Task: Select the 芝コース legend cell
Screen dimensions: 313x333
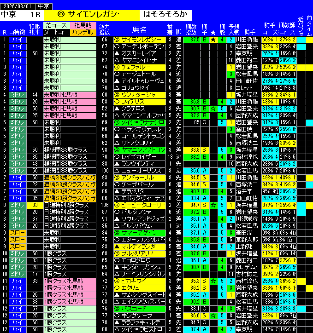Action: click(x=57, y=25)
